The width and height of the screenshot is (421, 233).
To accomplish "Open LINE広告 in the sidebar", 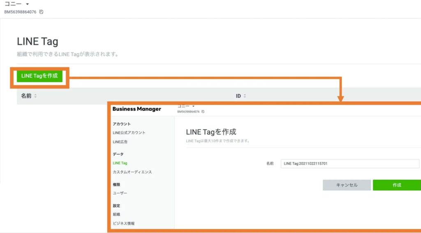I will click(120, 142).
